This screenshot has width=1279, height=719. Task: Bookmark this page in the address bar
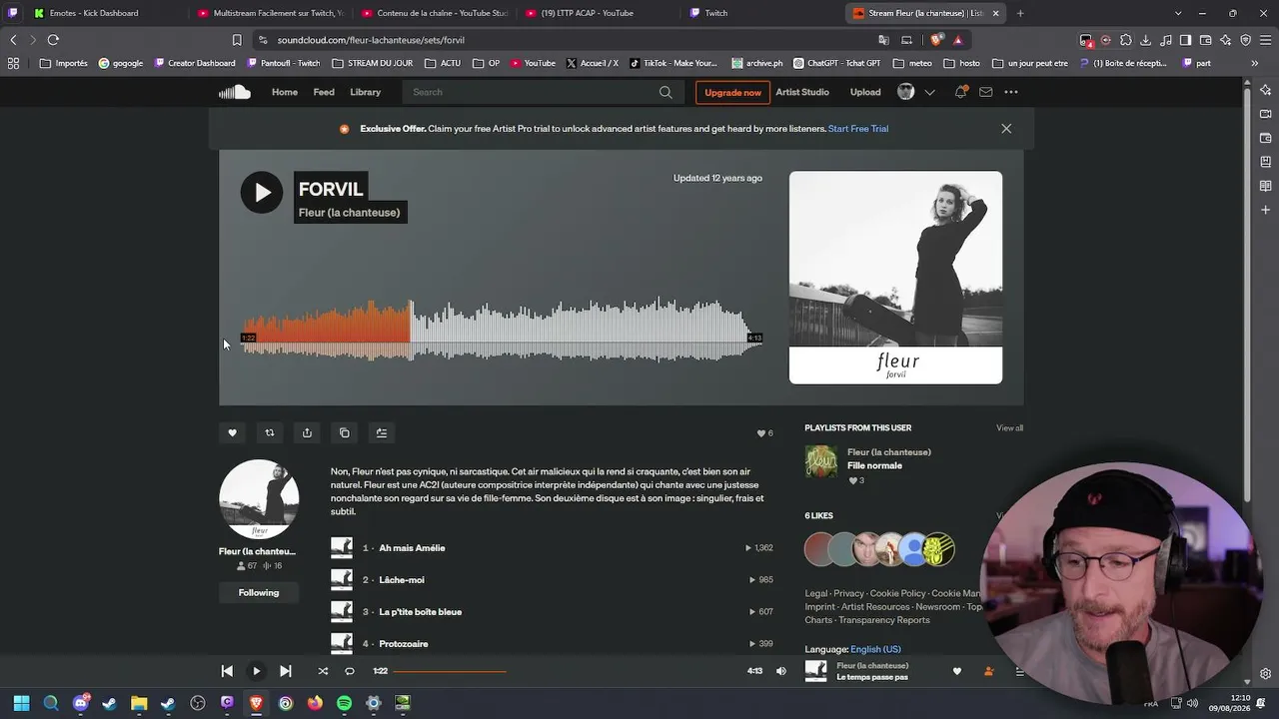(x=237, y=40)
